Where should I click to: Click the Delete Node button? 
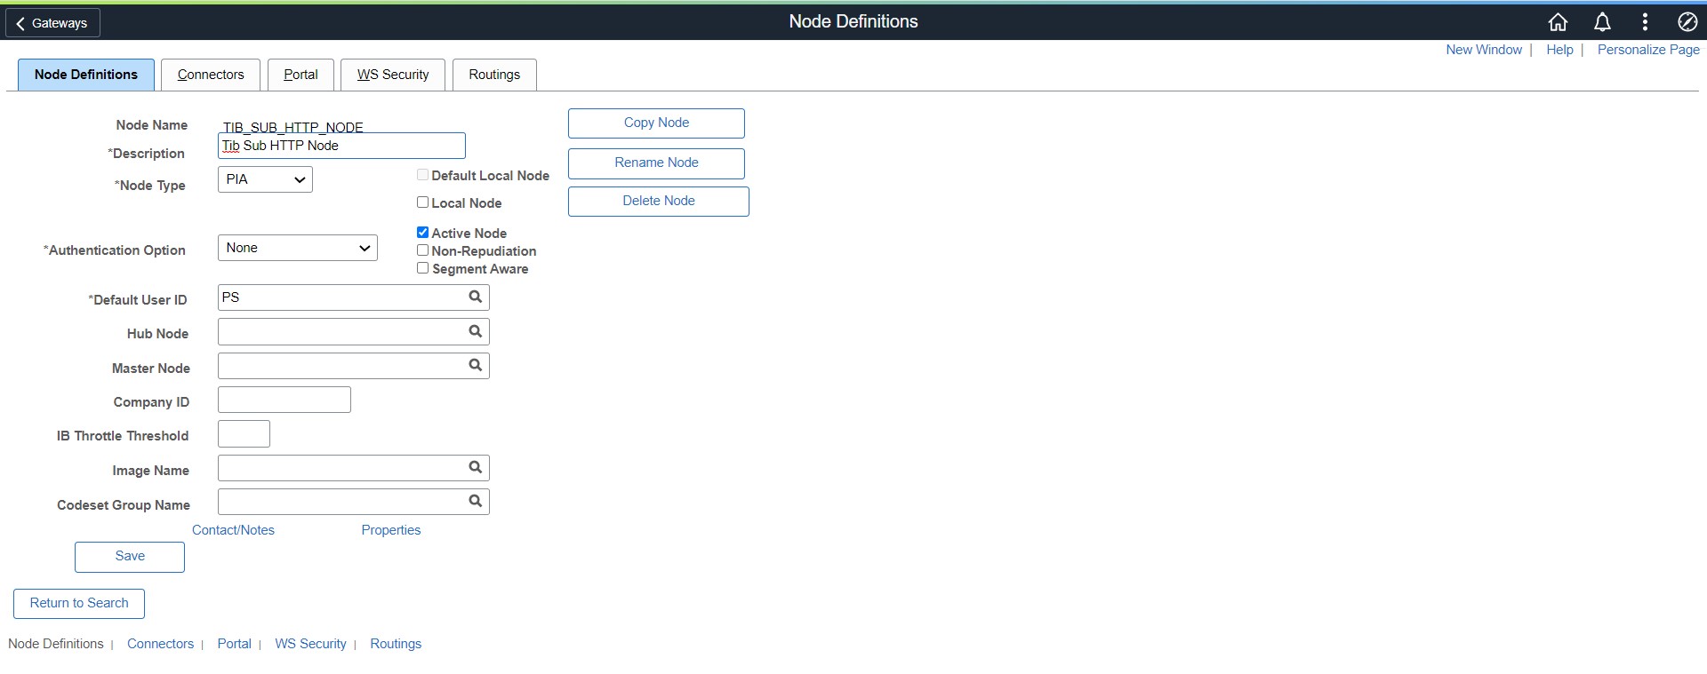point(659,202)
